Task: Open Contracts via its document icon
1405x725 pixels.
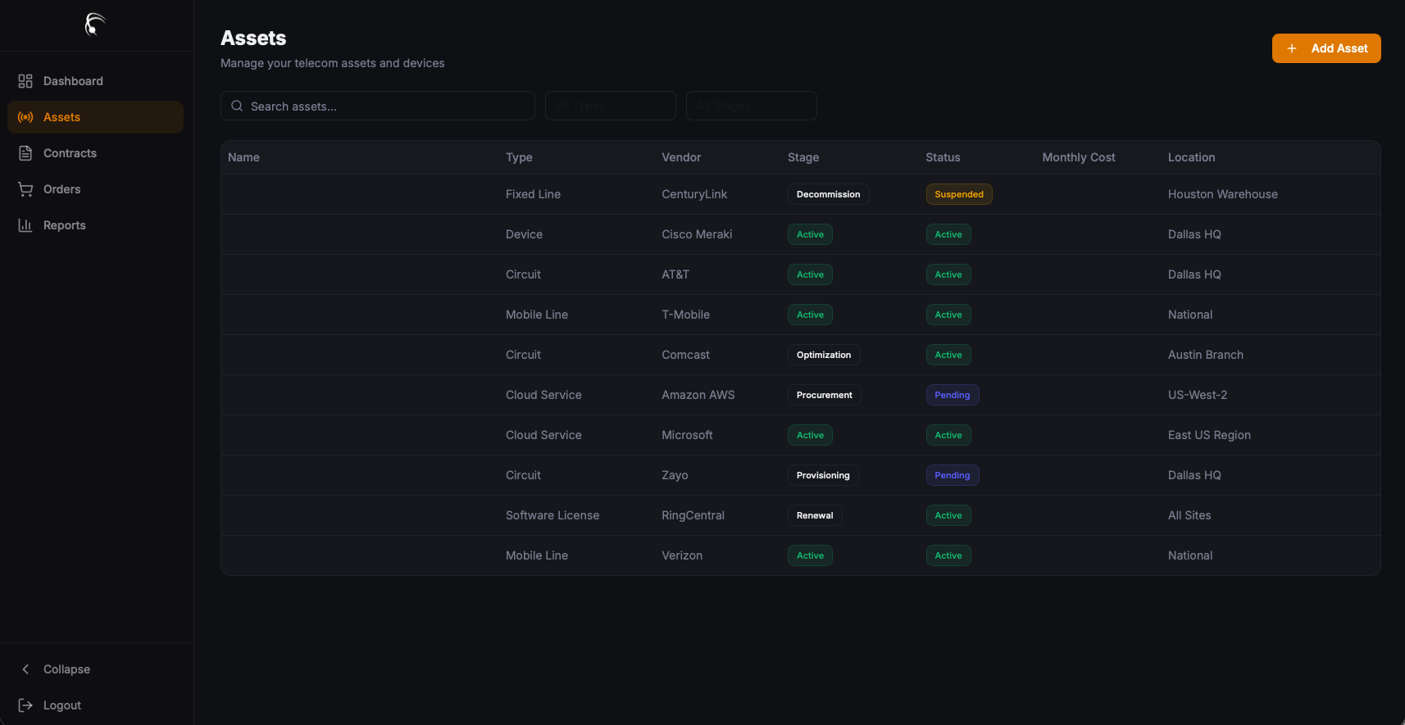Action: (x=25, y=153)
